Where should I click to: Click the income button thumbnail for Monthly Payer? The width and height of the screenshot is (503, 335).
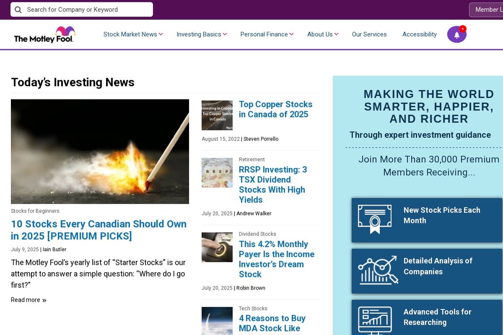pos(217,247)
